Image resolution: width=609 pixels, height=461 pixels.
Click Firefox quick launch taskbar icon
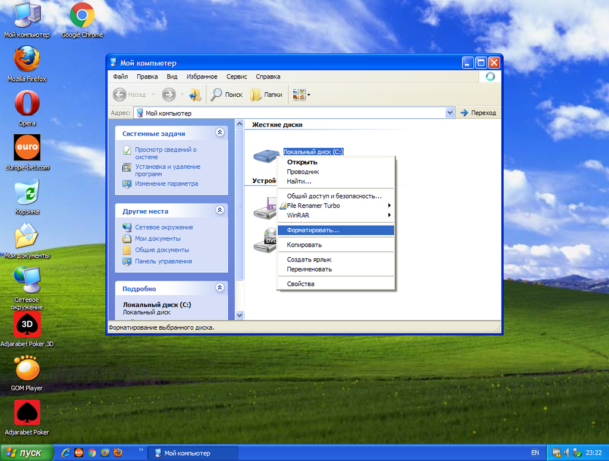(118, 453)
